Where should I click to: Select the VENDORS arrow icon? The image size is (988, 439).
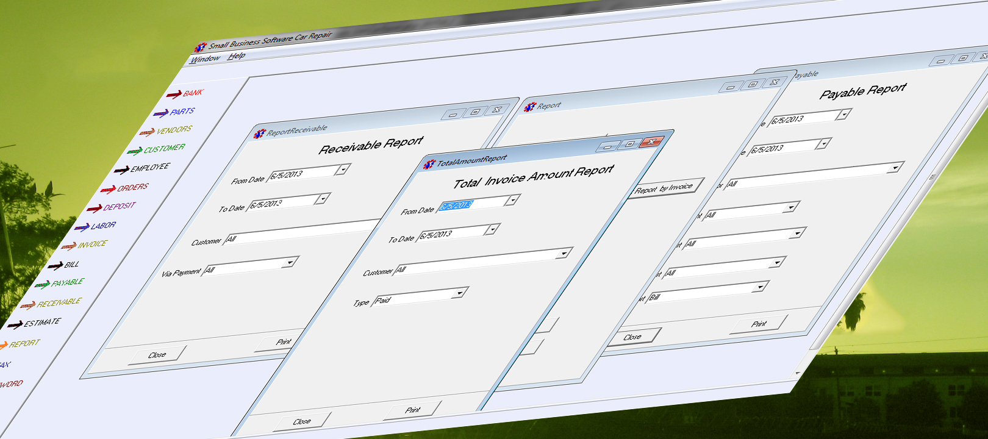(146, 132)
